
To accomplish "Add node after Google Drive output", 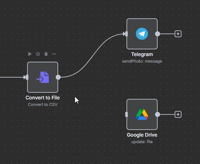I will pyautogui.click(x=178, y=115).
